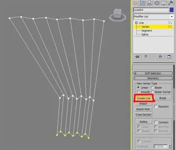Screen dimensions: 176x150
Task: Click the object color swatch
Action: [x=171, y=10]
